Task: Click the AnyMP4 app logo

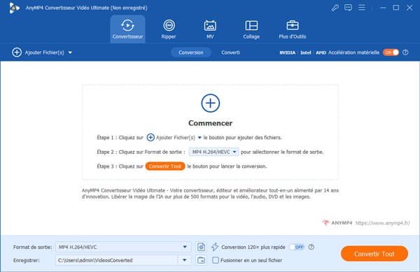Action: [14, 8]
